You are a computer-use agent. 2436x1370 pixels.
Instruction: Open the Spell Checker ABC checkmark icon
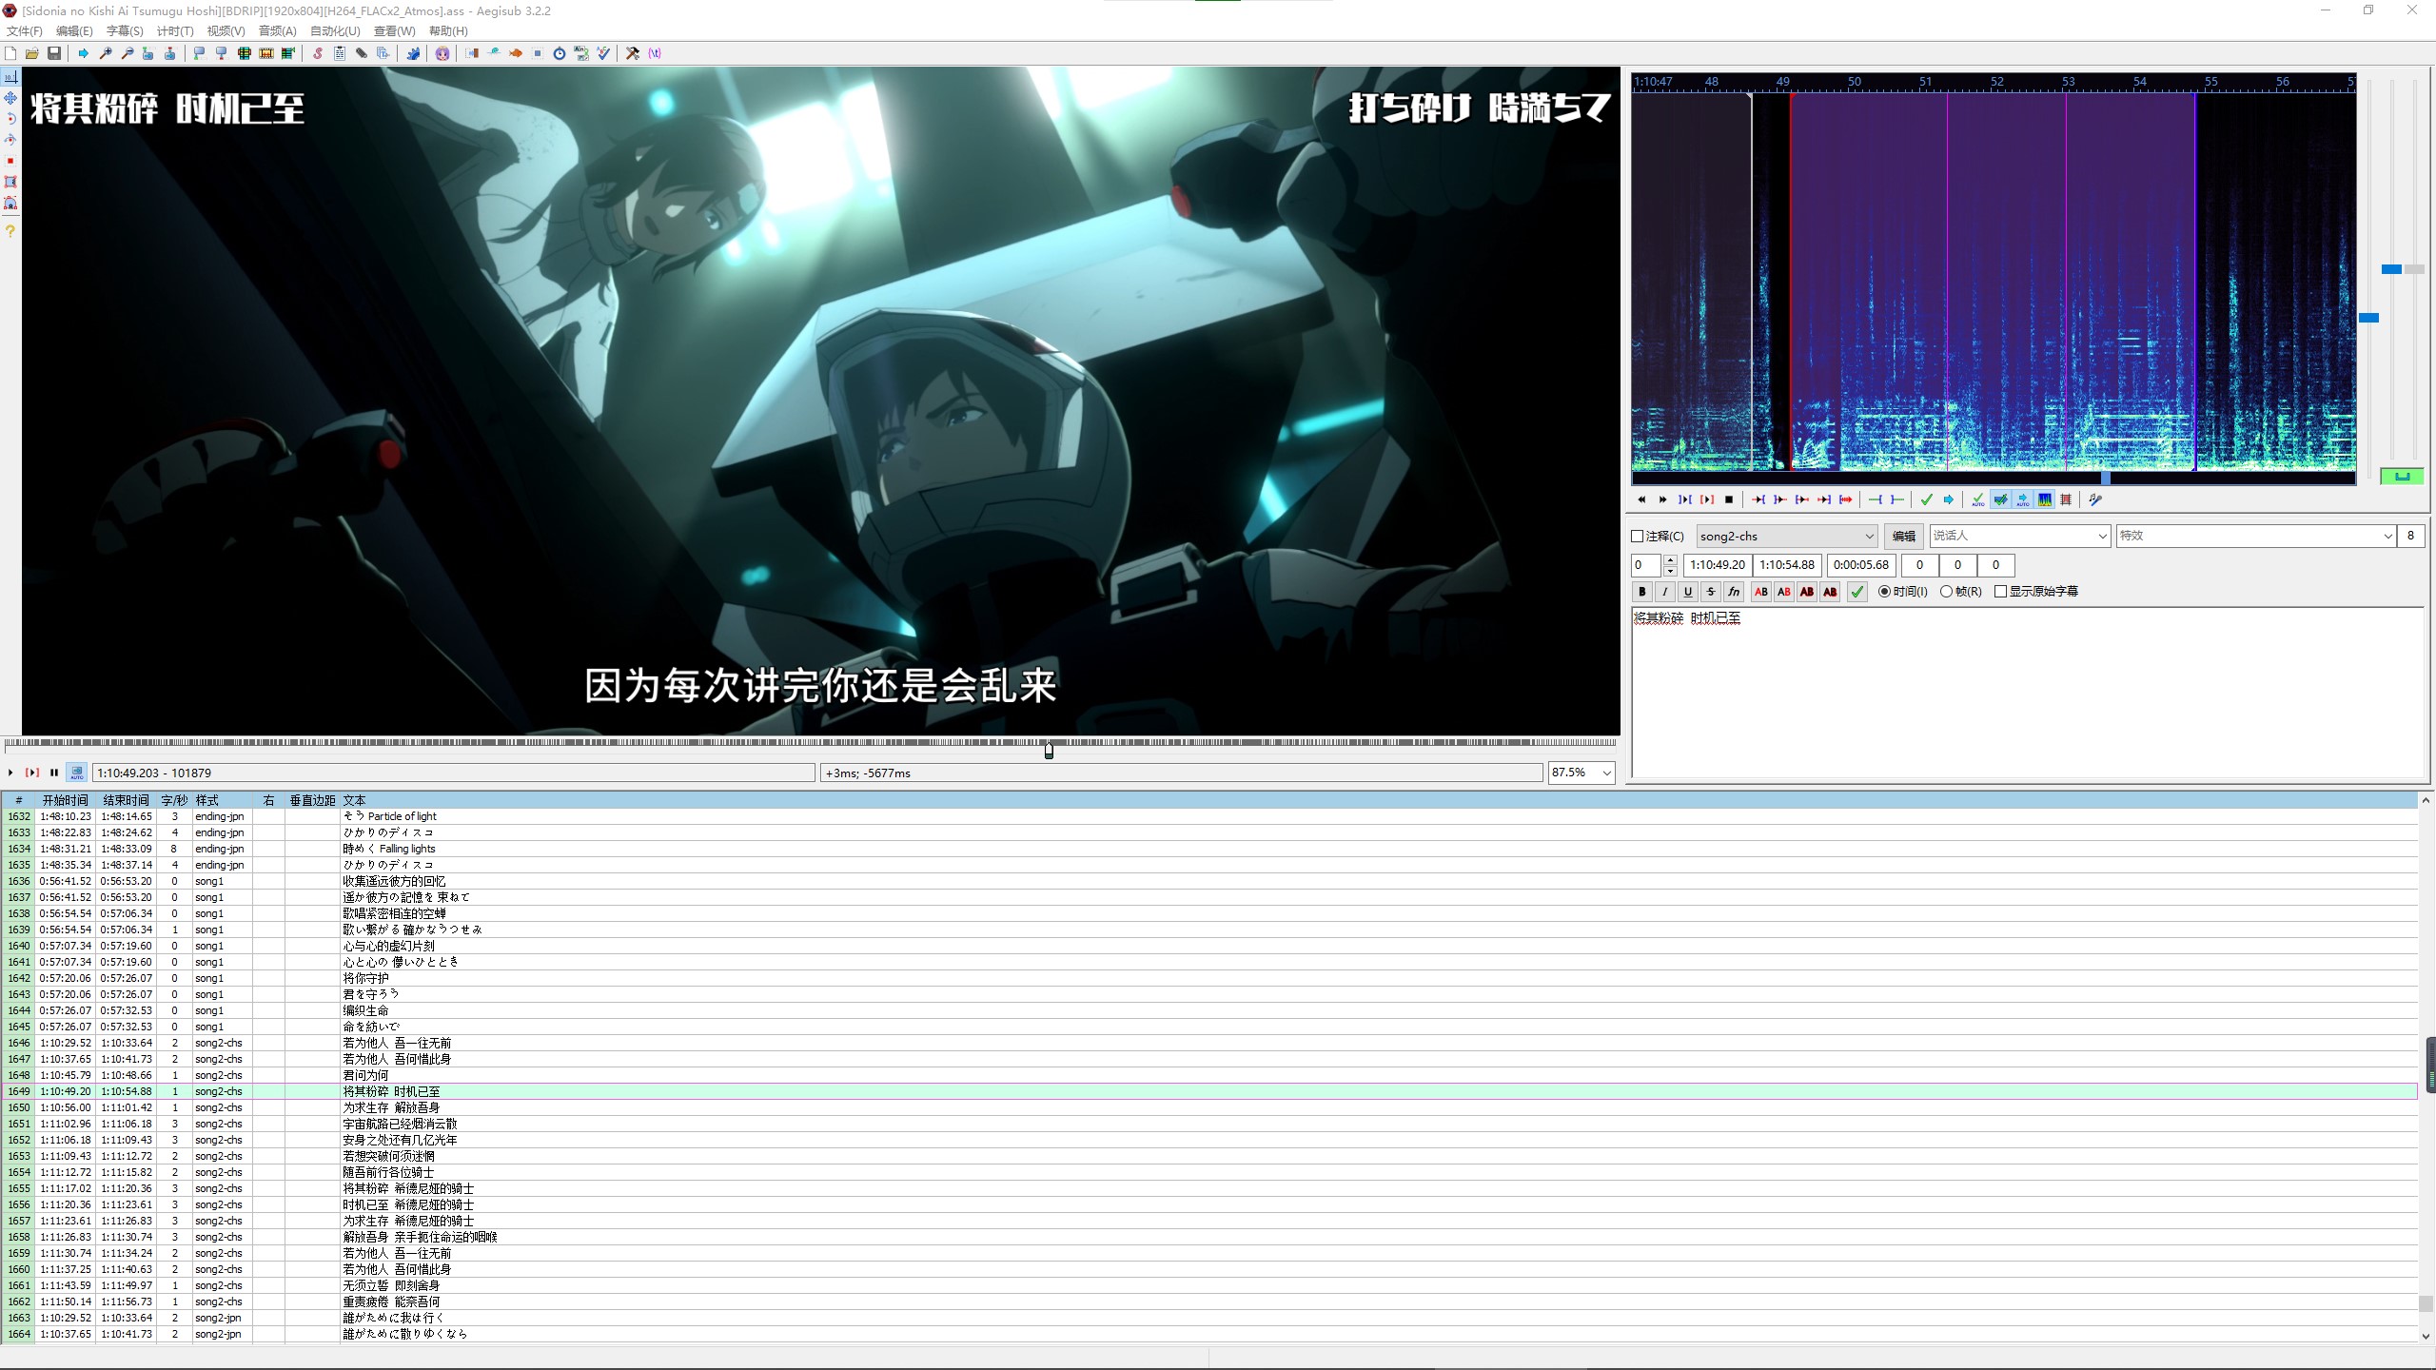click(x=603, y=53)
